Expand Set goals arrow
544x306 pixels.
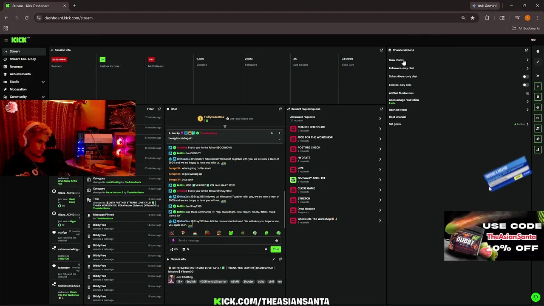(527, 124)
